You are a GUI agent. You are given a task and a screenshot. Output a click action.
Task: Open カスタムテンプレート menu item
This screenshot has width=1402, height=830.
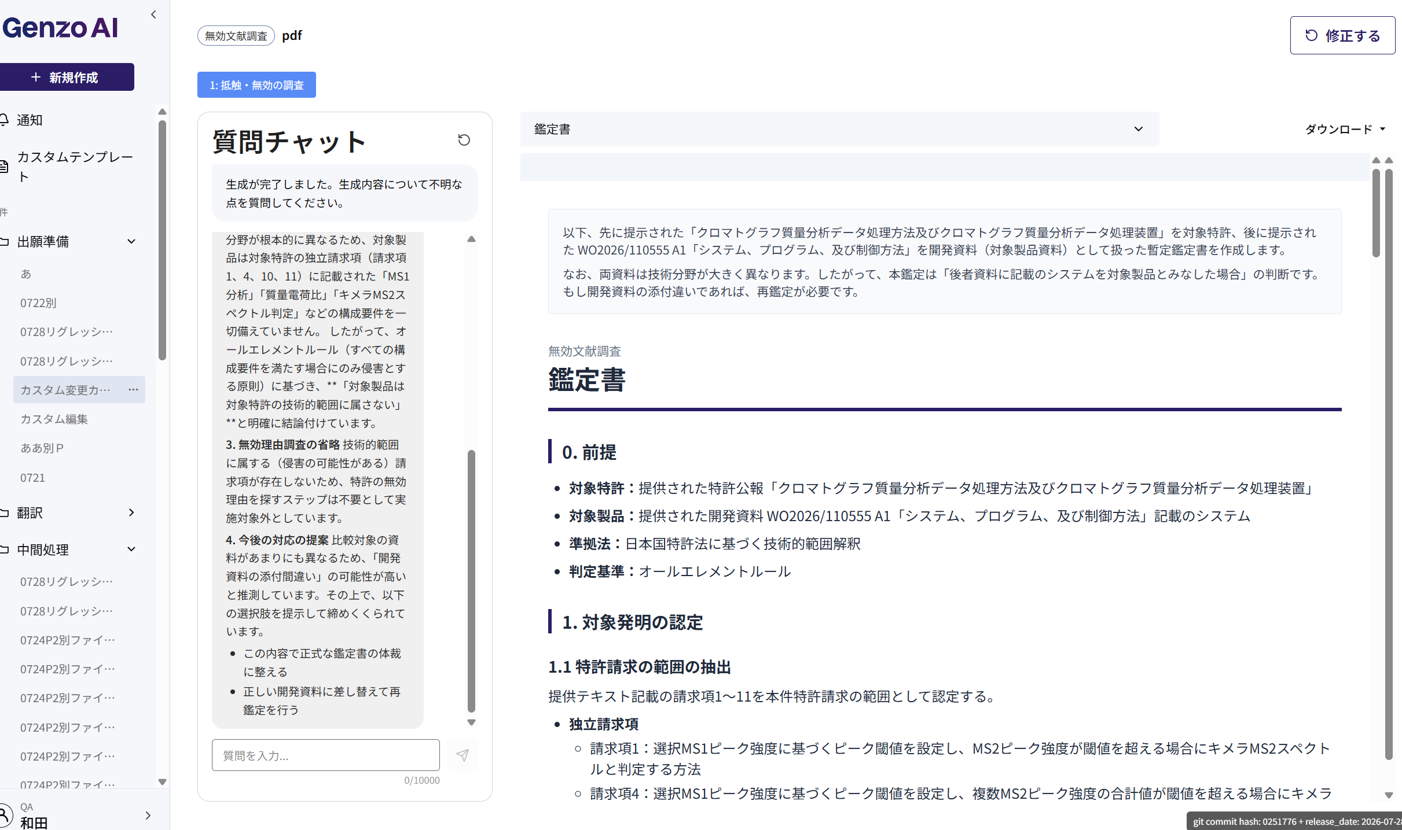(75, 167)
